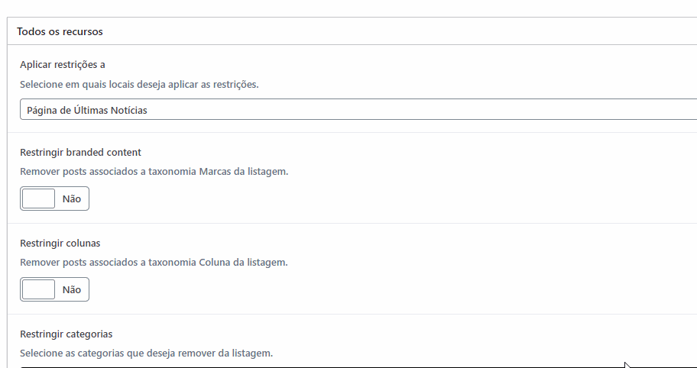The height and width of the screenshot is (368, 697).
Task: Click the 'Restringir categorias' field label
Action: [x=66, y=334]
